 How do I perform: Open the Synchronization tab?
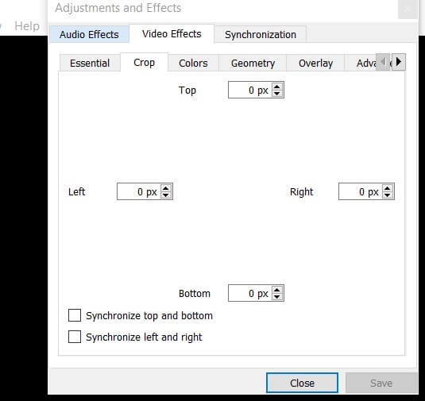coord(261,34)
